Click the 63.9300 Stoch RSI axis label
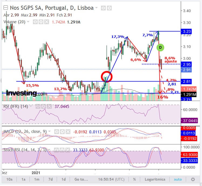 point(189,155)
